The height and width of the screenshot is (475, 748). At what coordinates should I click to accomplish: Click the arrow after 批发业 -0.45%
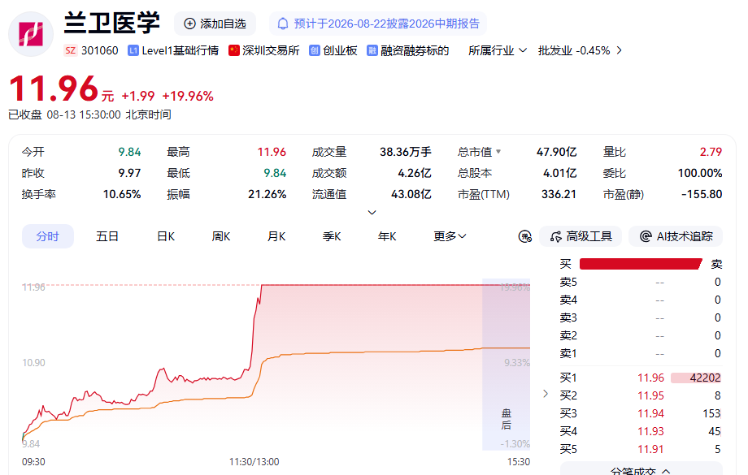(620, 50)
